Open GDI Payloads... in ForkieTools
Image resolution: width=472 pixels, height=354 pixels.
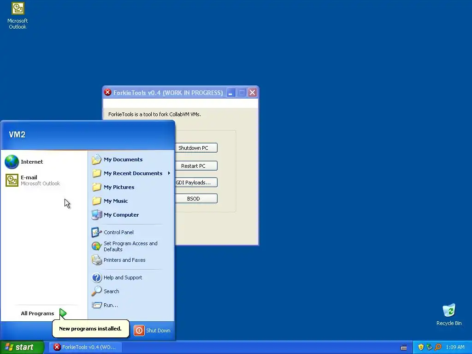pyautogui.click(x=195, y=183)
